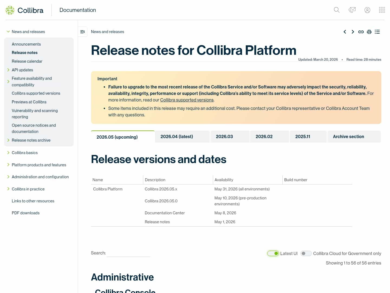Sort table by Build number column header
The height and width of the screenshot is (293, 390).
click(x=317, y=180)
